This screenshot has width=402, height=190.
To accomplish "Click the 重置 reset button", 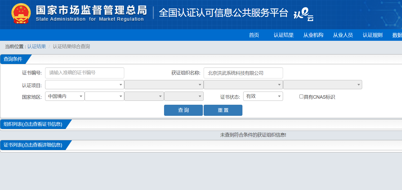I will click(x=223, y=110).
